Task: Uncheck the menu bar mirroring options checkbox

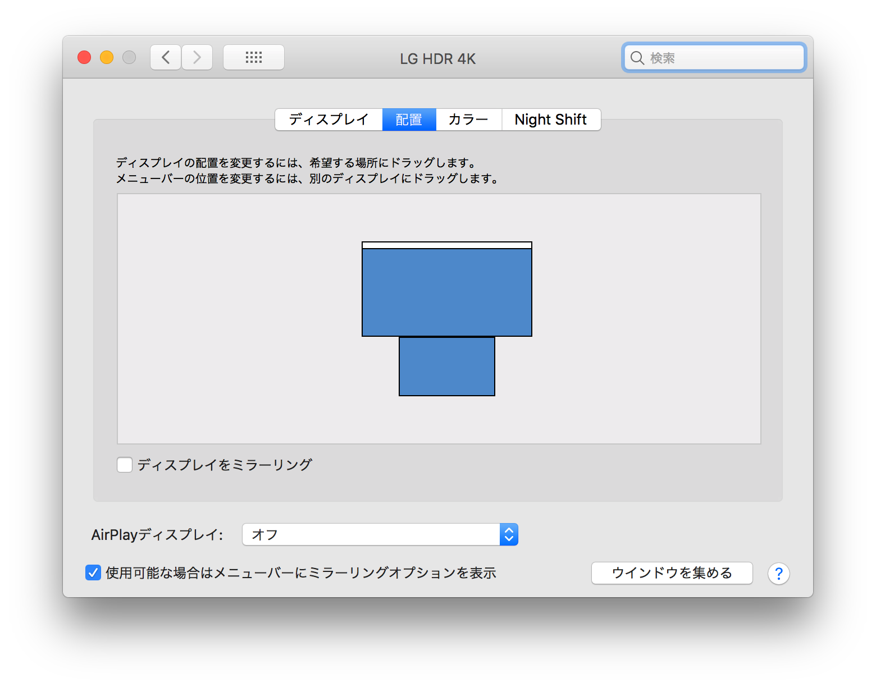Action: [93, 572]
